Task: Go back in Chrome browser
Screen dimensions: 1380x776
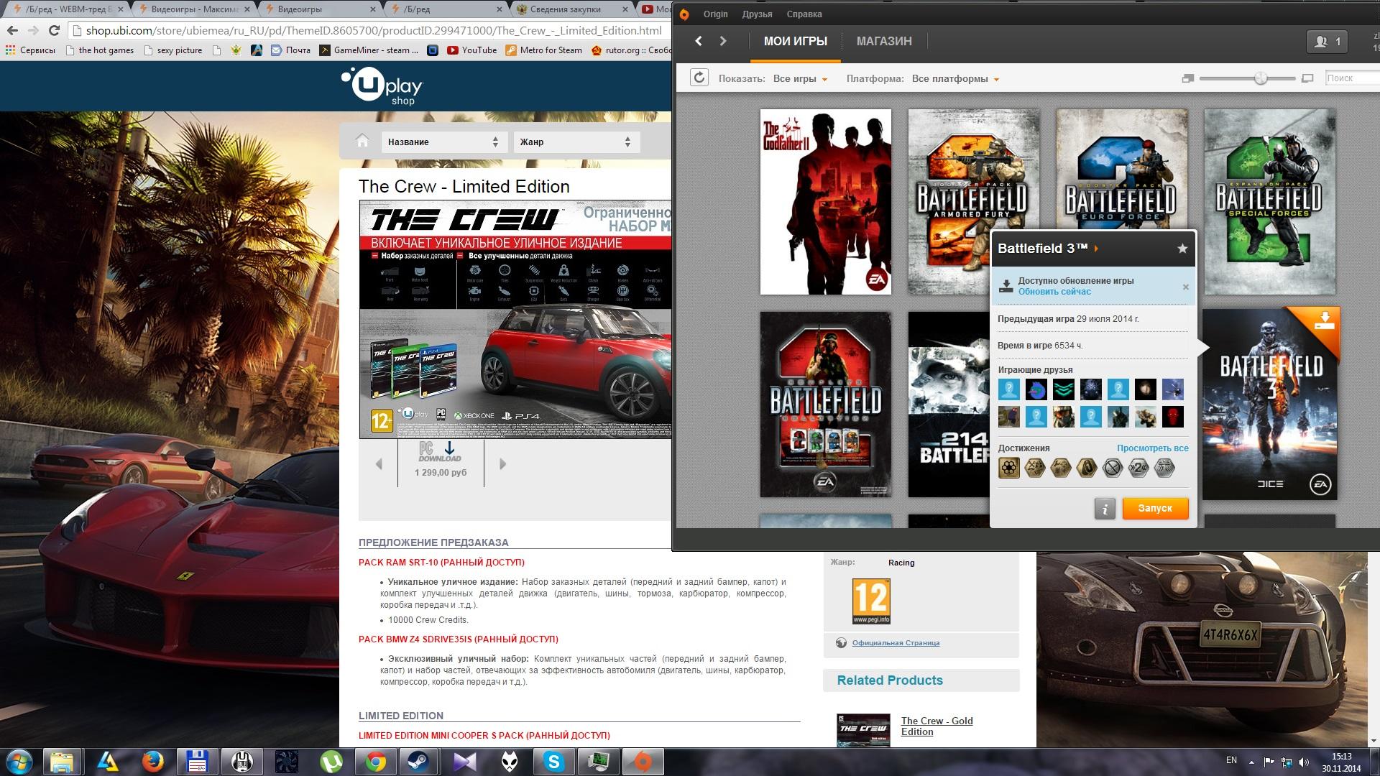Action: [11, 30]
